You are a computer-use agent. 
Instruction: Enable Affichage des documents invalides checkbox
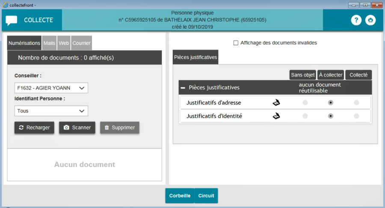click(236, 43)
